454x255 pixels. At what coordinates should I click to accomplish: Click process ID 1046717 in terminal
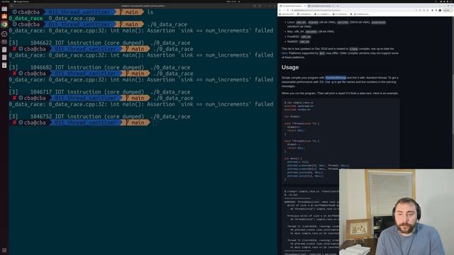pos(41,92)
